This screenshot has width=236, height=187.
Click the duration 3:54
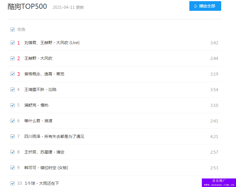click(214, 90)
